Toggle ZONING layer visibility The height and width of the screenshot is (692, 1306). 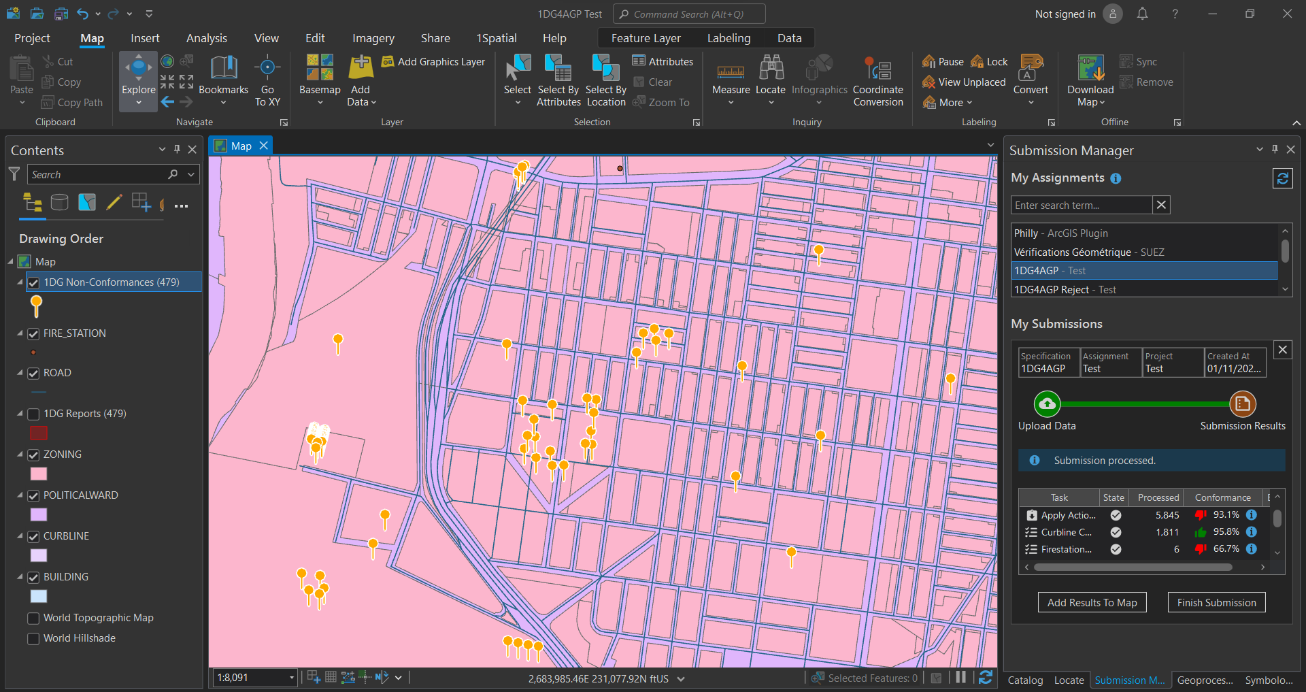[x=33, y=455]
